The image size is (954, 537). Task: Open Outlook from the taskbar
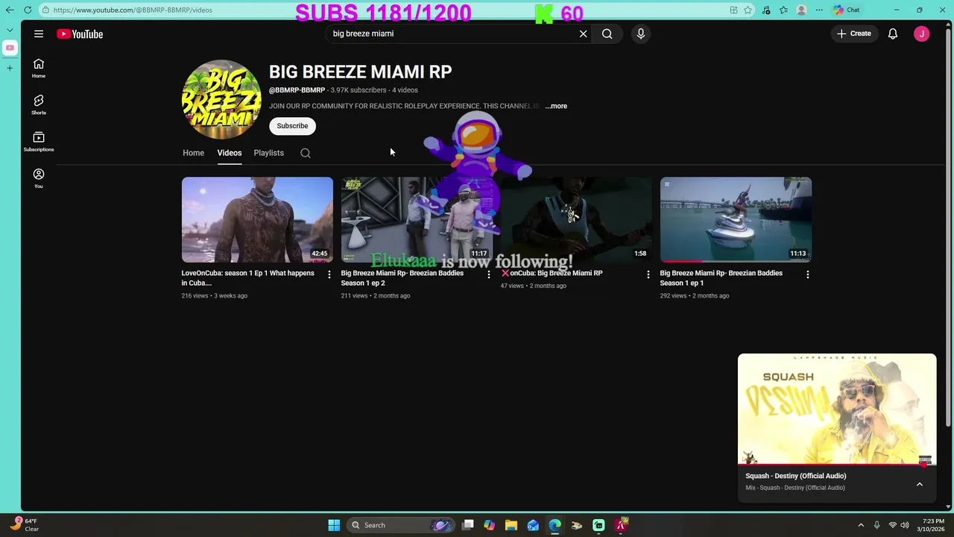pos(533,525)
